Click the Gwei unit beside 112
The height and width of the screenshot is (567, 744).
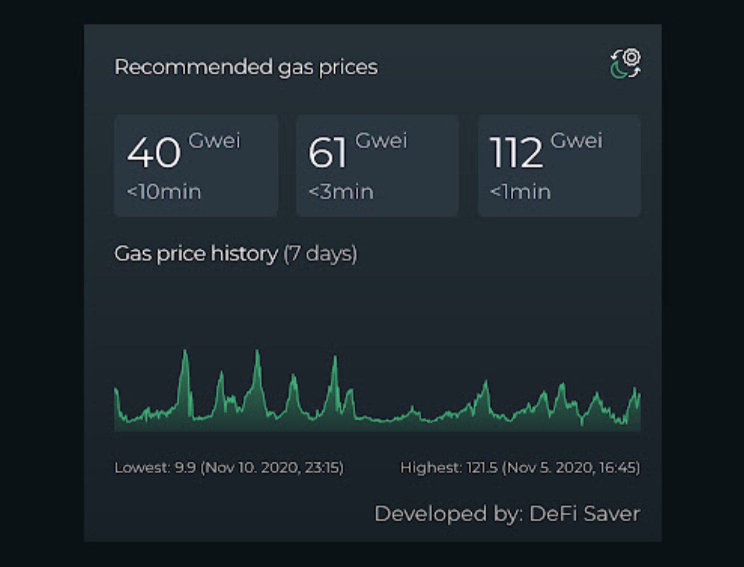pyautogui.click(x=576, y=141)
